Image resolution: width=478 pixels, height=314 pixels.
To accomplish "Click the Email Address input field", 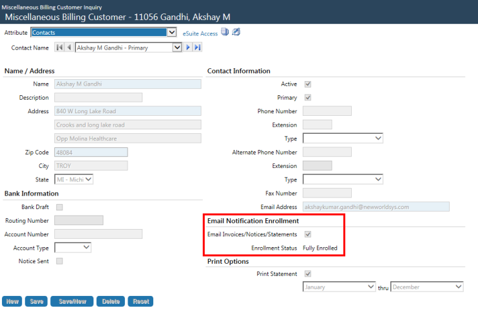I will point(376,207).
